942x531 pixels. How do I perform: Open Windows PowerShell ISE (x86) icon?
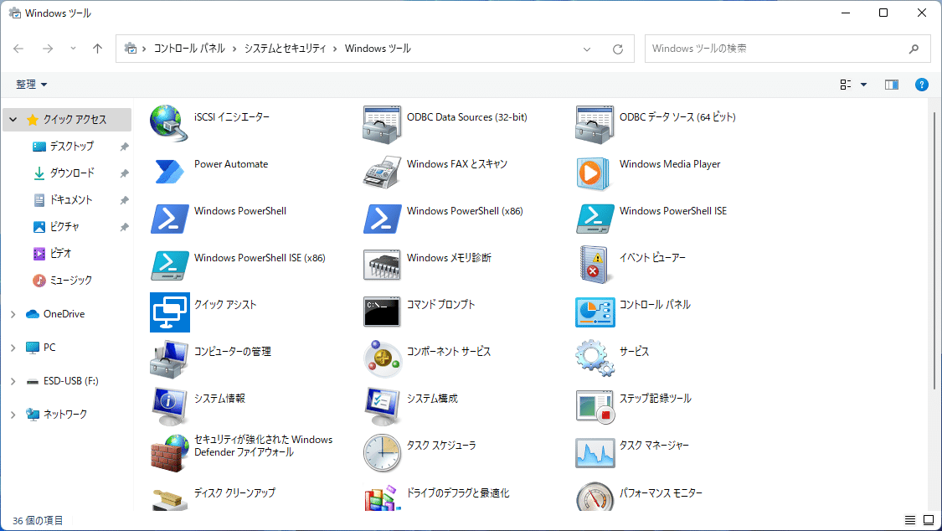tap(169, 265)
